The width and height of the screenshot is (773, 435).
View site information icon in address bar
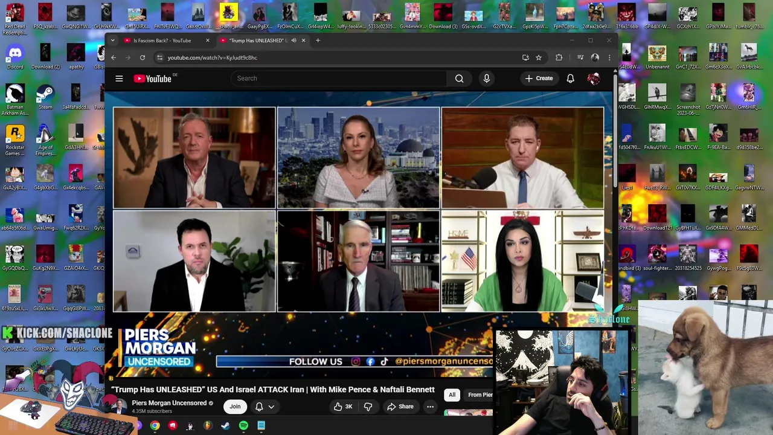(159, 57)
